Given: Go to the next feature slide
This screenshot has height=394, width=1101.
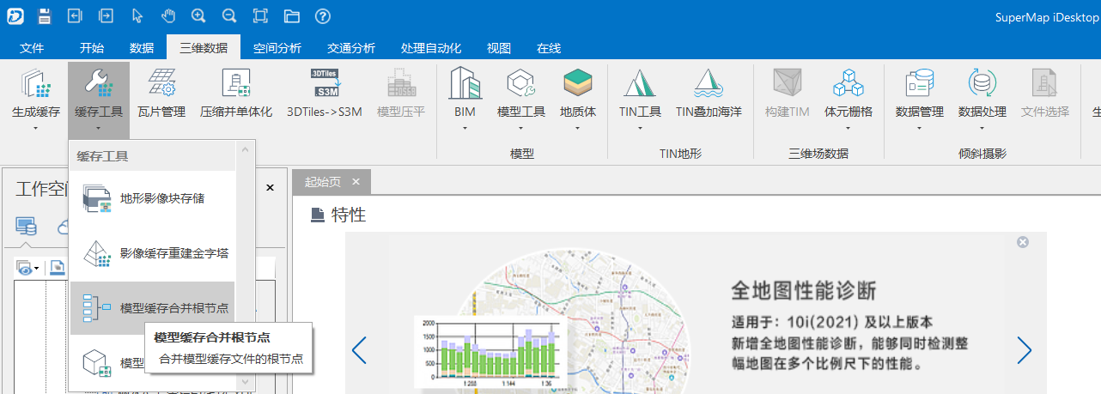Looking at the screenshot, I should (x=1024, y=349).
